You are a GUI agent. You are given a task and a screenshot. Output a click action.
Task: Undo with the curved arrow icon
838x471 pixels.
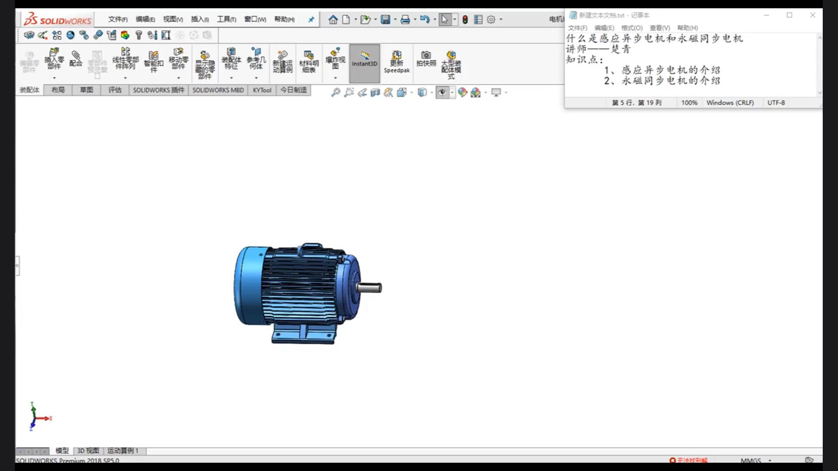(425, 20)
